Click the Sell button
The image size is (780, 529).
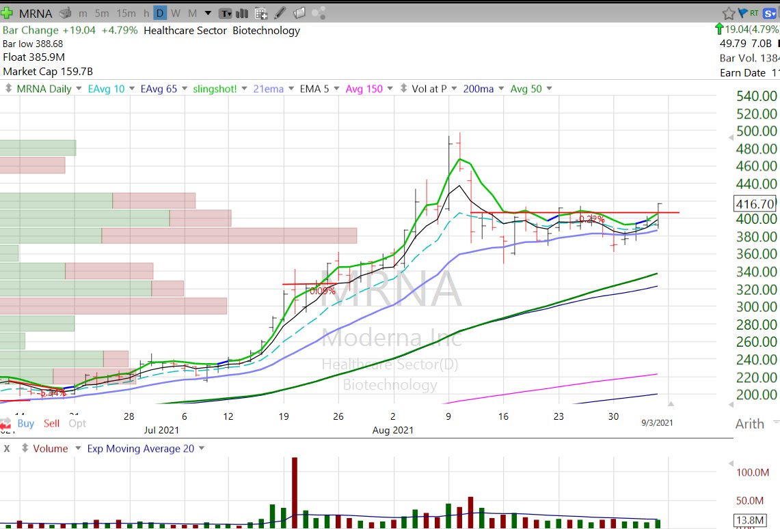[x=51, y=423]
